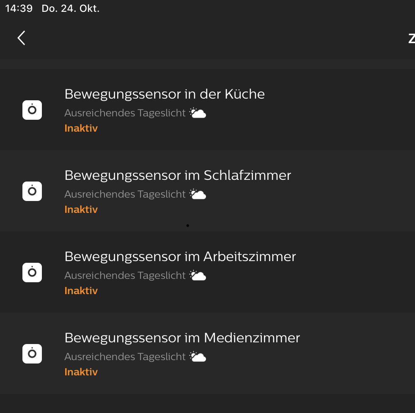Tap Ausreichendes Tageslicht under the Medienzimmer sensor
Image resolution: width=415 pixels, height=413 pixels.
click(x=125, y=357)
